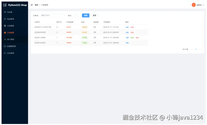The width and height of the screenshot is (207, 125).
Task: Toggle the sidebar with the hamburger icon
Action: 32,5
